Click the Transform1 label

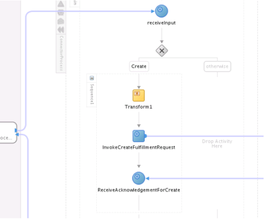point(139,107)
